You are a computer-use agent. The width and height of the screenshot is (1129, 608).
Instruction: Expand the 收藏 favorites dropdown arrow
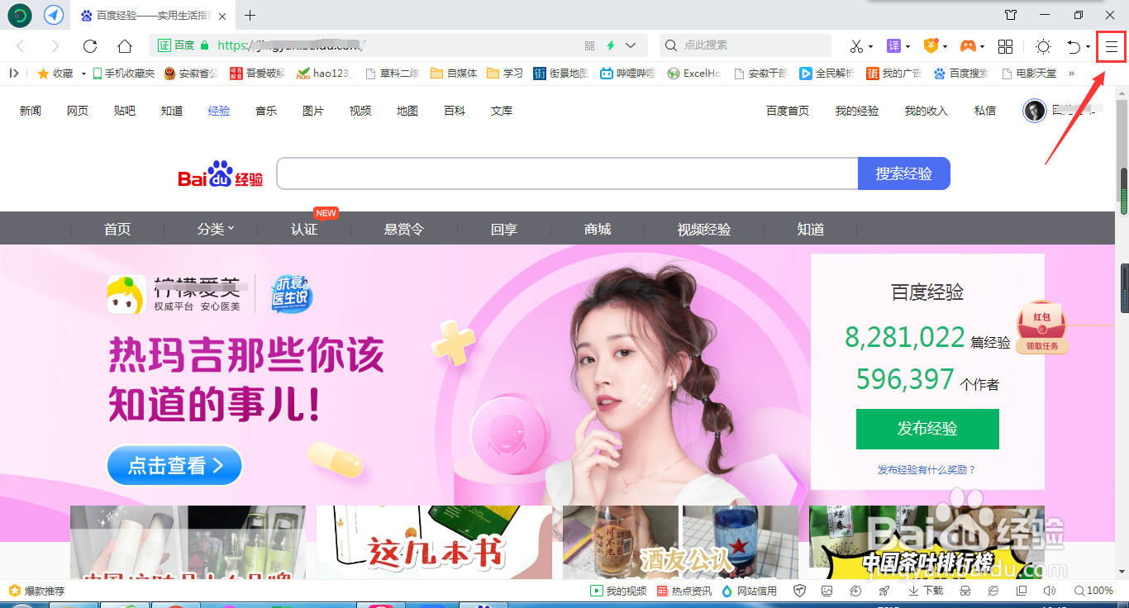coord(83,74)
